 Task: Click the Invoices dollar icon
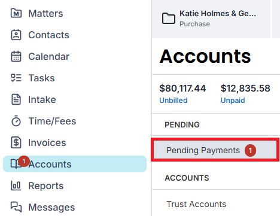click(16, 142)
